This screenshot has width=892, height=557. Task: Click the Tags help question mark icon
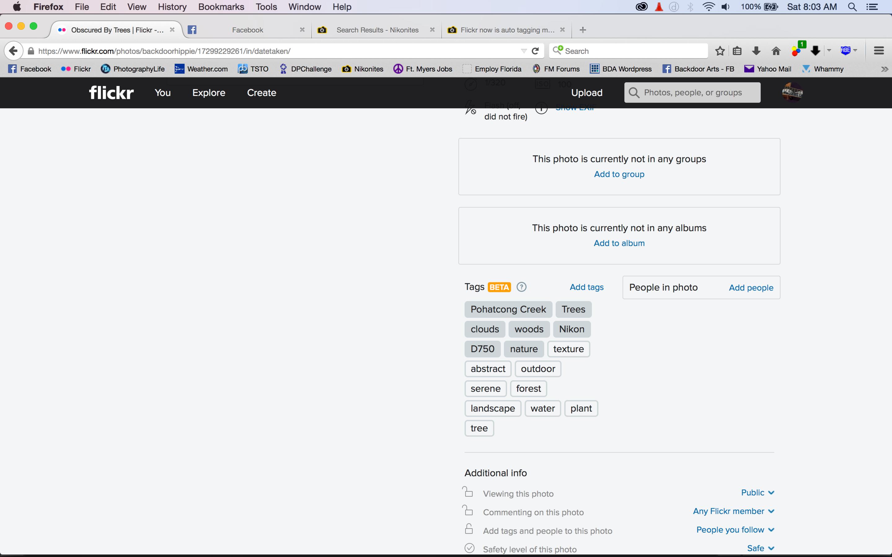pyautogui.click(x=521, y=287)
